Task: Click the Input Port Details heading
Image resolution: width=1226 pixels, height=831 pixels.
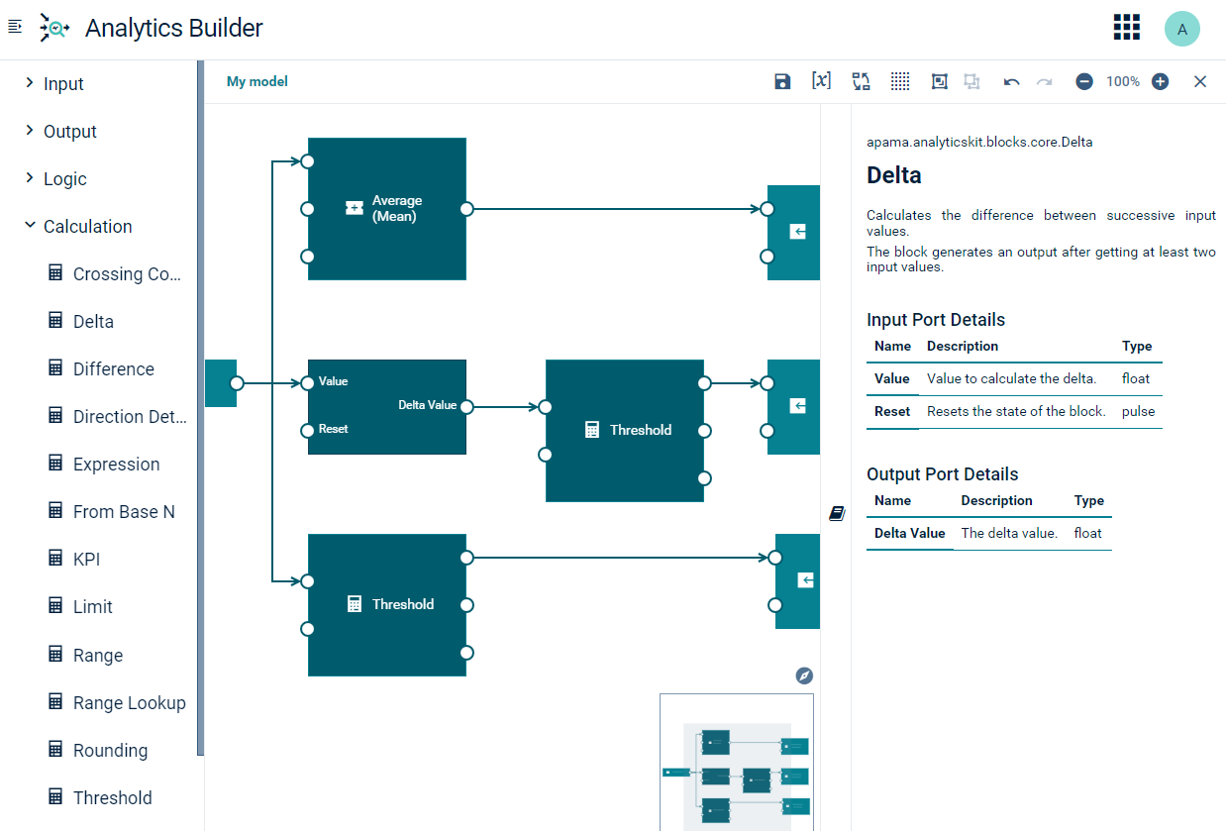Action: click(x=936, y=320)
